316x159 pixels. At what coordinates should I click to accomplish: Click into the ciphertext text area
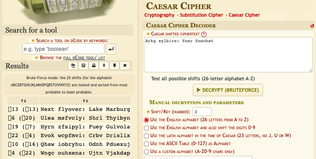click(x=228, y=54)
